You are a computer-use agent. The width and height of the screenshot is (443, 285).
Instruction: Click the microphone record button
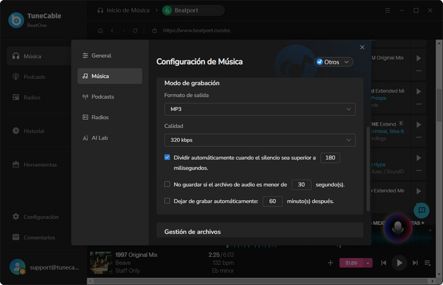pyautogui.click(x=398, y=227)
